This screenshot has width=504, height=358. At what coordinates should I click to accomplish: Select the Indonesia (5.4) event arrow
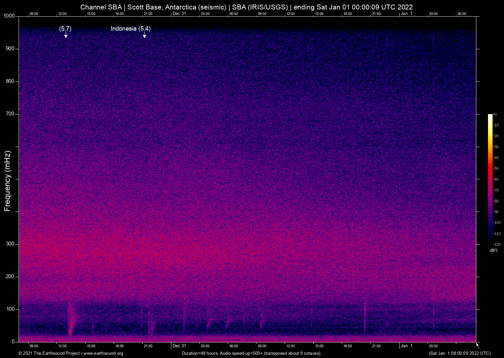pos(145,35)
